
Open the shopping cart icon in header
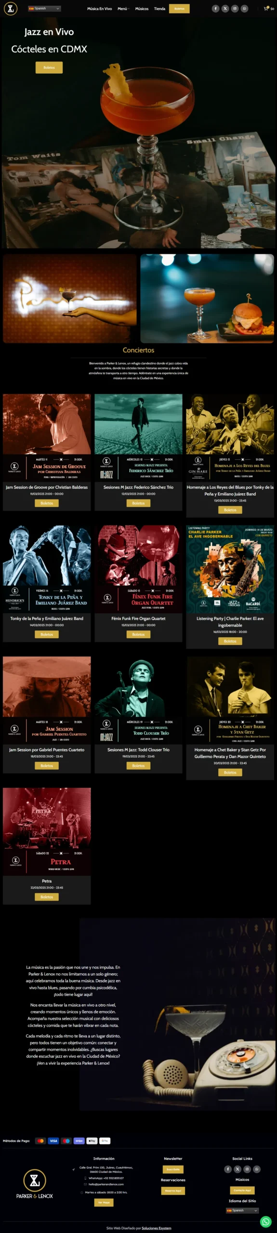[265, 9]
